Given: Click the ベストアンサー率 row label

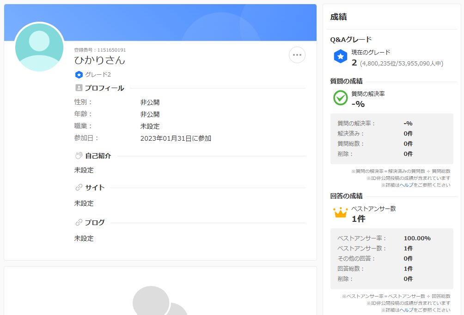Looking at the screenshot, I should tap(362, 238).
